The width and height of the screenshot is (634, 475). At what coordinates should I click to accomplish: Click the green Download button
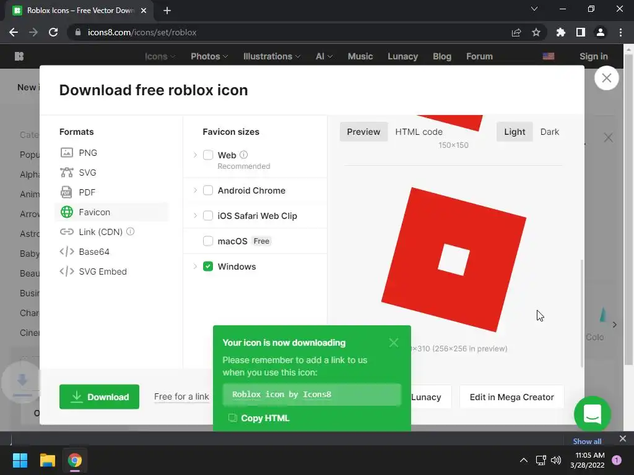pyautogui.click(x=99, y=396)
